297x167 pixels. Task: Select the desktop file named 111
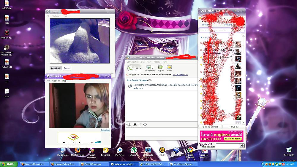(x=7, y=78)
